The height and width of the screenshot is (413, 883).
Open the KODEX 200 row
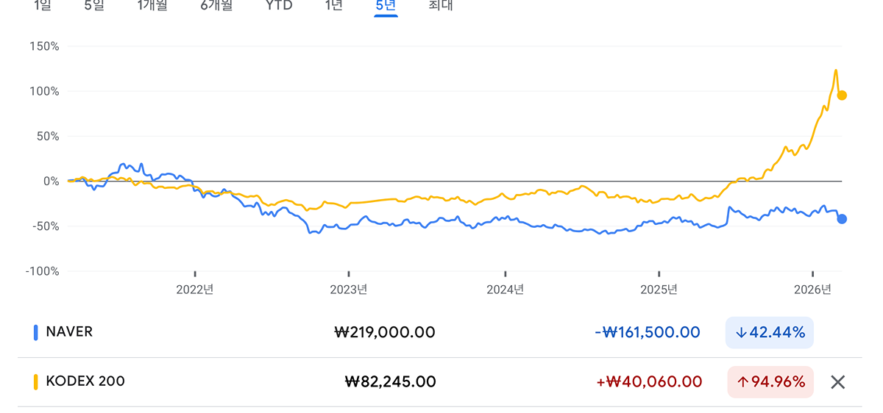point(85,382)
